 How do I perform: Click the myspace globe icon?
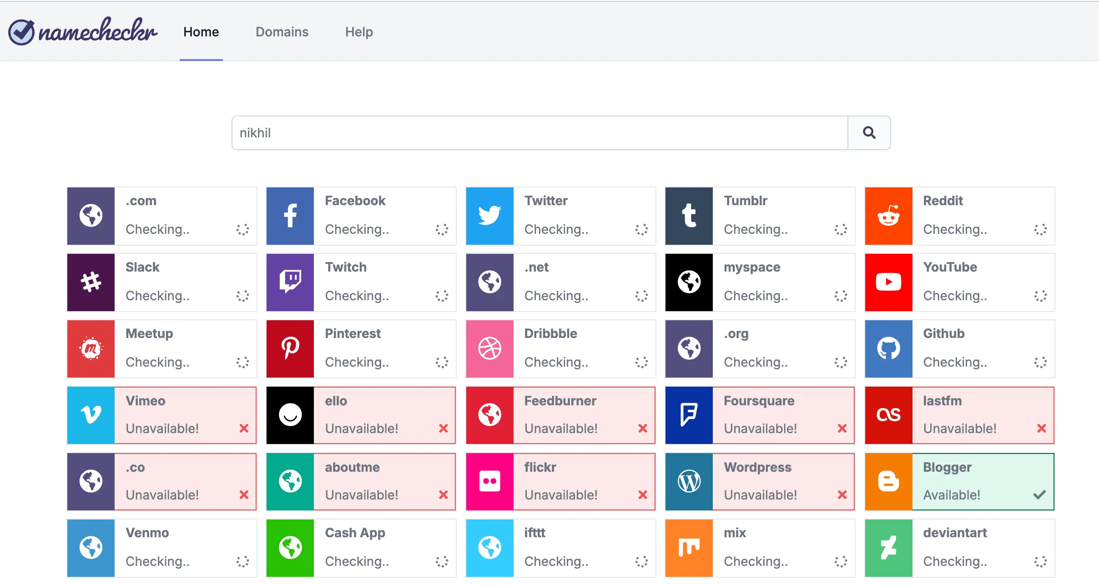(689, 282)
